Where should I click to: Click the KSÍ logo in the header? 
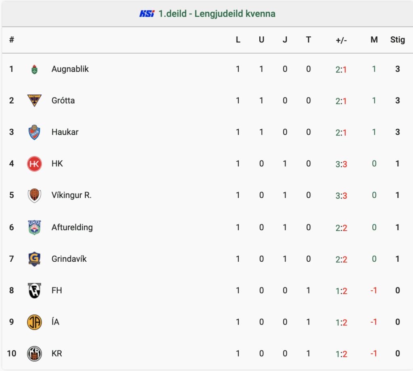coord(147,14)
